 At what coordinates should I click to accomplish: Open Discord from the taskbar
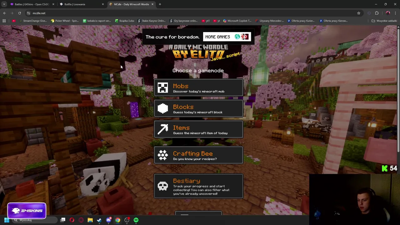coord(108,220)
